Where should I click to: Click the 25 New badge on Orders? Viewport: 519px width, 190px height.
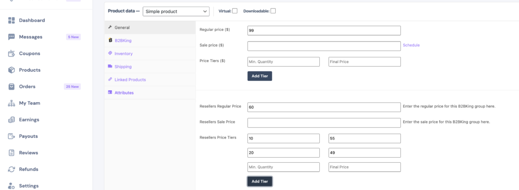(x=72, y=87)
